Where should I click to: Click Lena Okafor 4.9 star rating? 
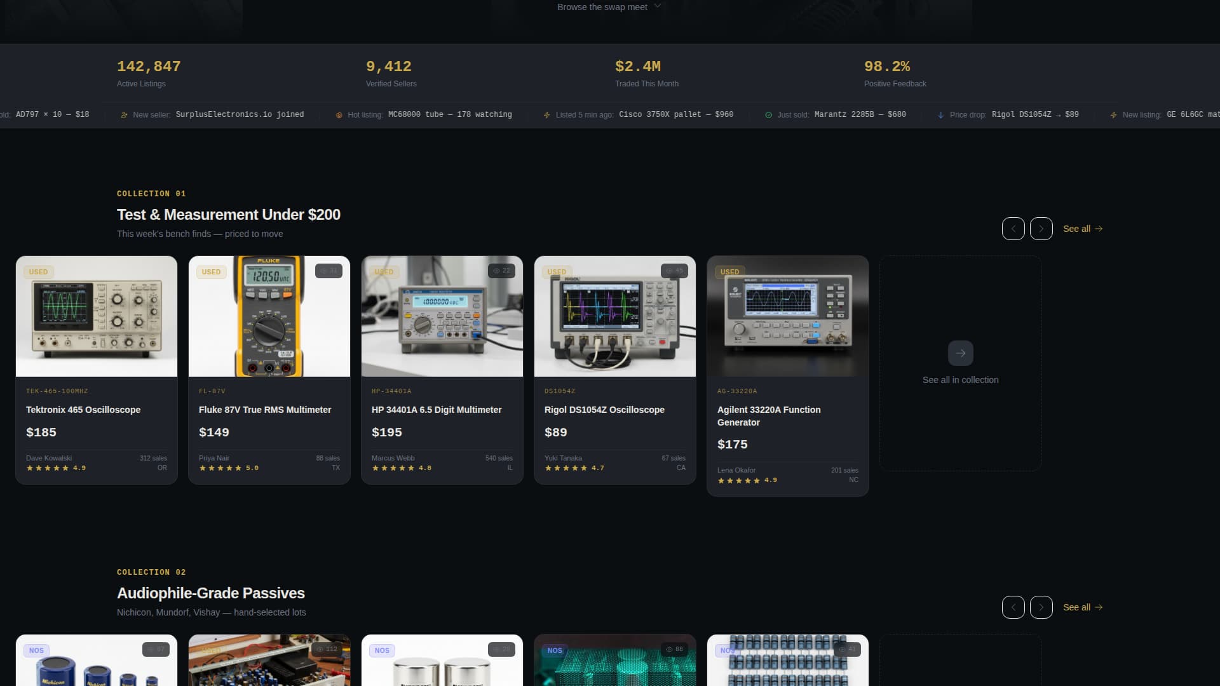747,480
